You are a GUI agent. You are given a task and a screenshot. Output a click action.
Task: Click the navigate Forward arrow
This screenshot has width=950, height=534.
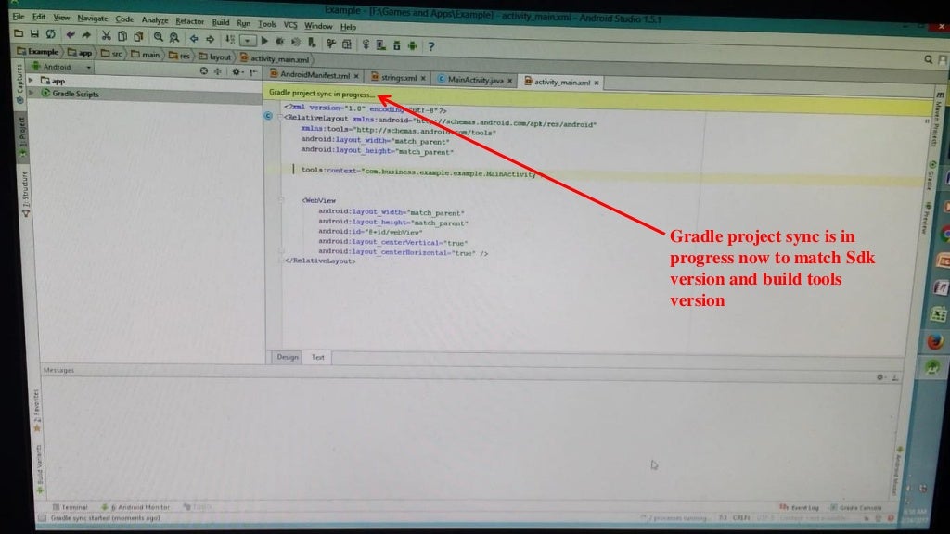211,39
